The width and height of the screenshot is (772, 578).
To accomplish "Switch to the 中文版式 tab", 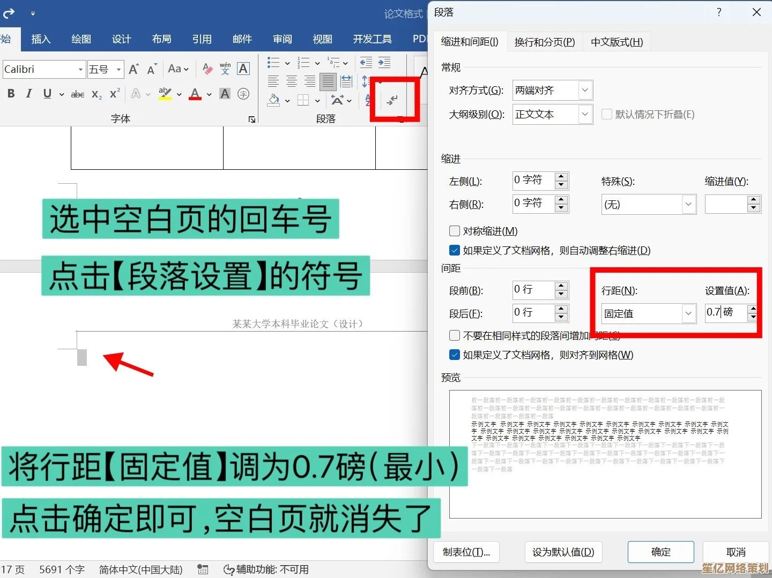I will (x=616, y=41).
